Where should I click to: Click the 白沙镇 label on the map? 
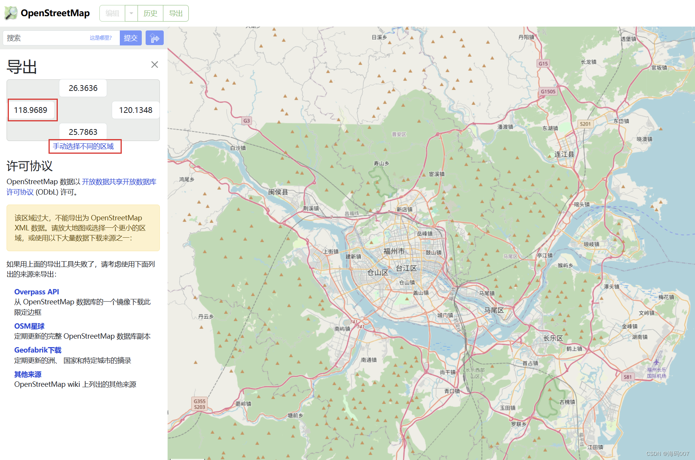point(238,148)
